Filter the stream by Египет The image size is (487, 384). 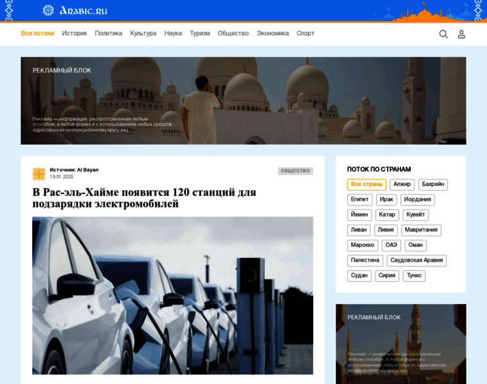pyautogui.click(x=359, y=200)
